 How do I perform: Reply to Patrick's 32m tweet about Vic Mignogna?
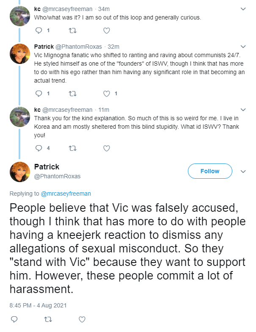pyautogui.click(x=39, y=93)
